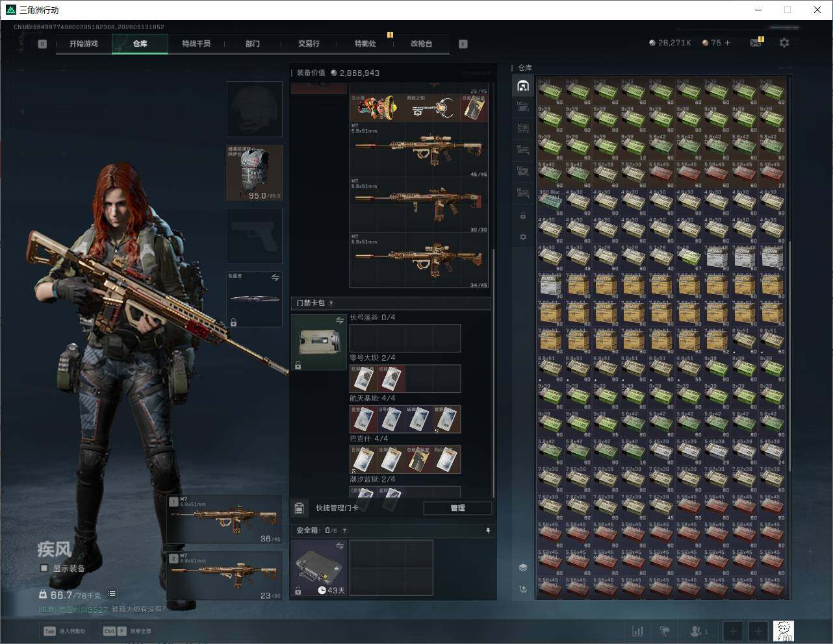Click the 长弓溪谷: 0/4 label

click(x=372, y=317)
